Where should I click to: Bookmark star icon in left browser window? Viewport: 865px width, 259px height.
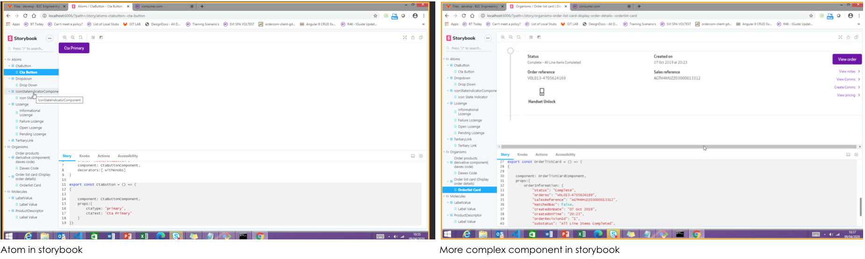[x=376, y=15]
